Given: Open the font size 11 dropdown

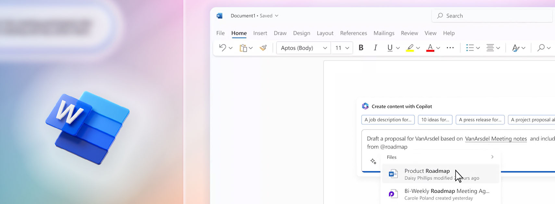Looking at the screenshot, I should click(x=342, y=48).
